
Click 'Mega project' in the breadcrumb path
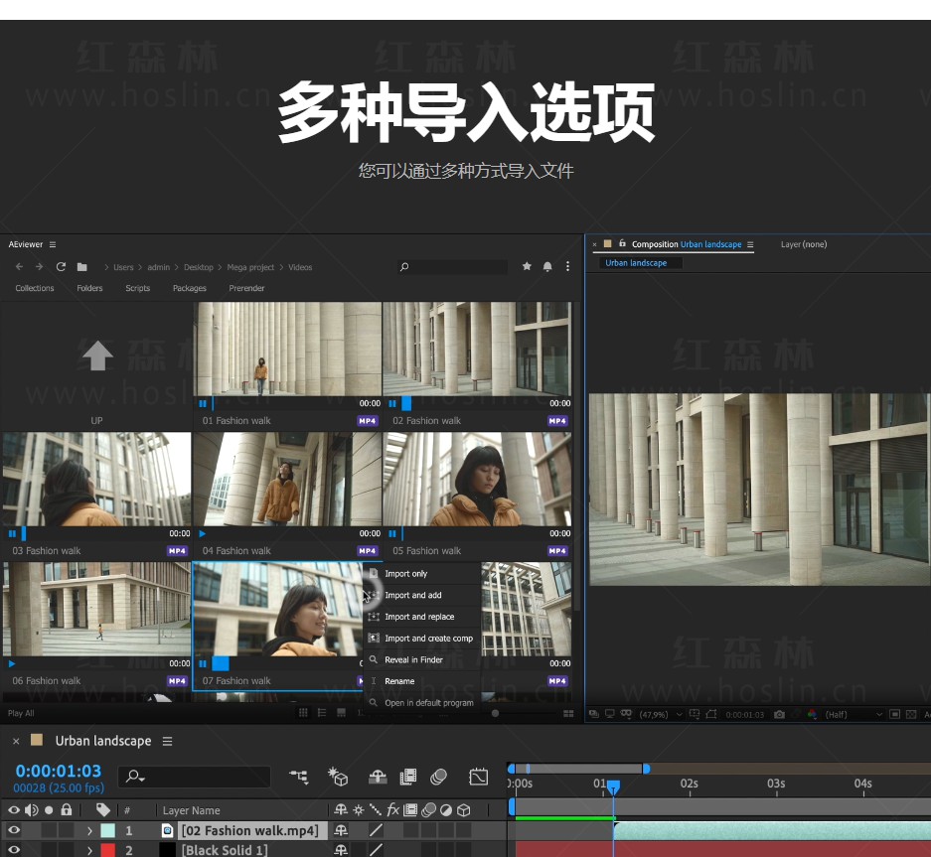(249, 267)
